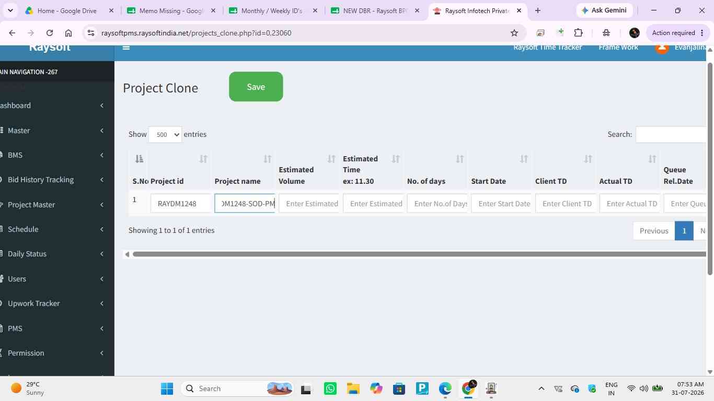Click the horizontal table scrollbar
714x401 pixels.
click(419, 254)
